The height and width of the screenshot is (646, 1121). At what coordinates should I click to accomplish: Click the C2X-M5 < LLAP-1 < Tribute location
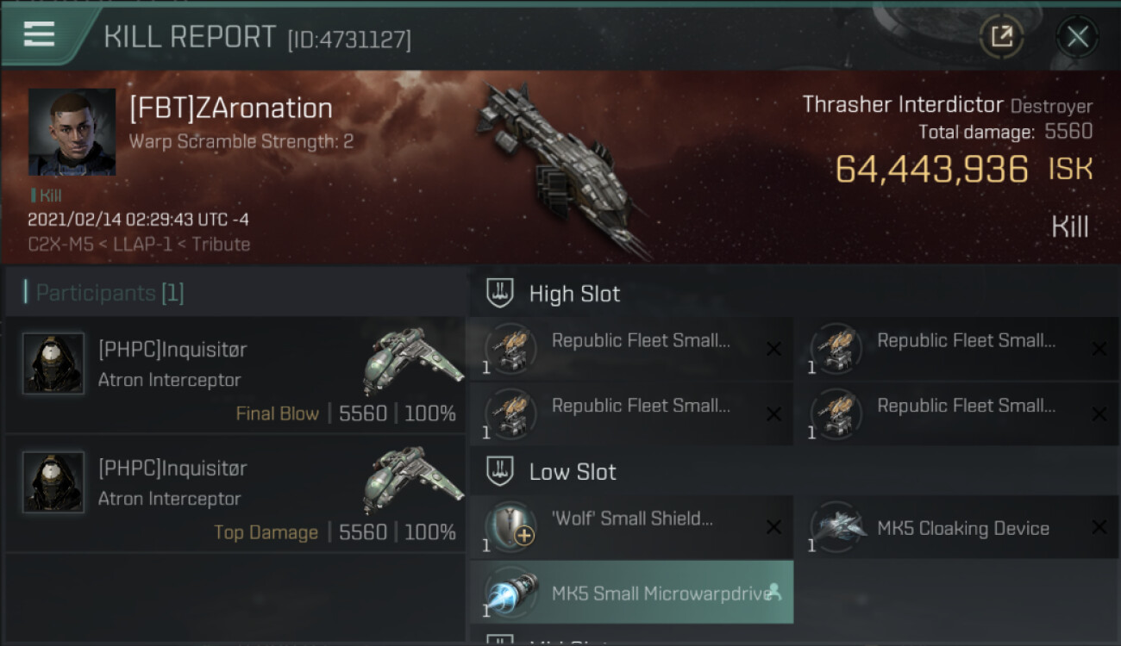[x=139, y=245]
